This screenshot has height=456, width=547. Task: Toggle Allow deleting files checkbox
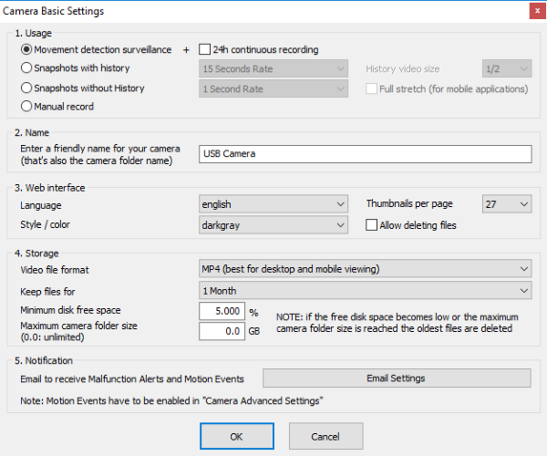[x=372, y=224]
